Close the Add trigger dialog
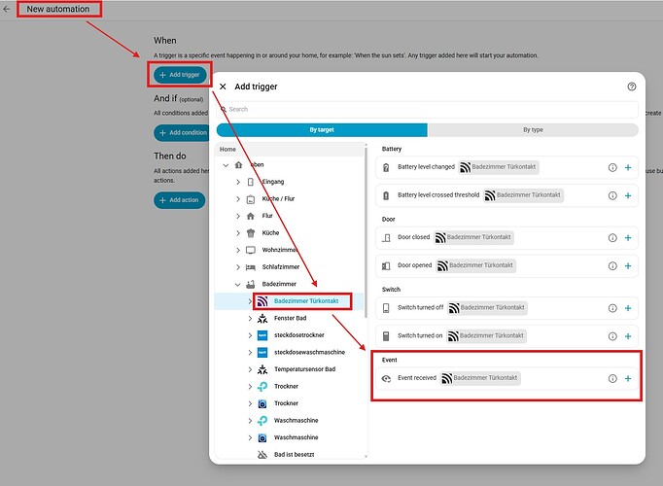The width and height of the screenshot is (663, 486). pyautogui.click(x=223, y=87)
